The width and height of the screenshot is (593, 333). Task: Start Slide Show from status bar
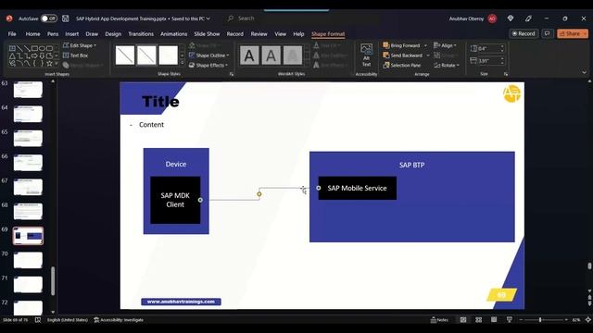point(510,320)
